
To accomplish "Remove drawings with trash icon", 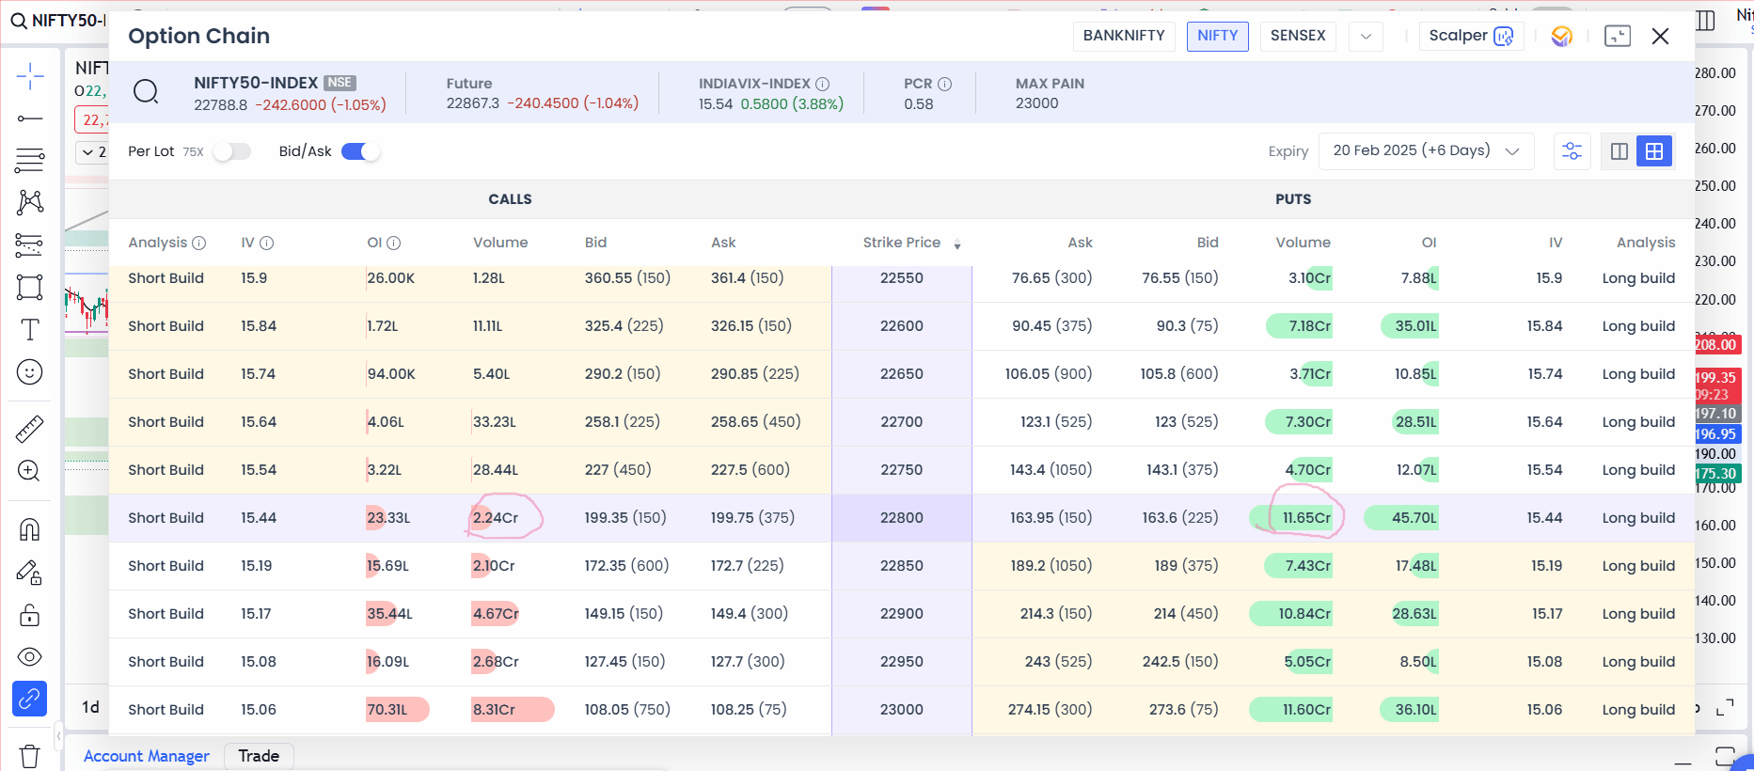I will 30,756.
